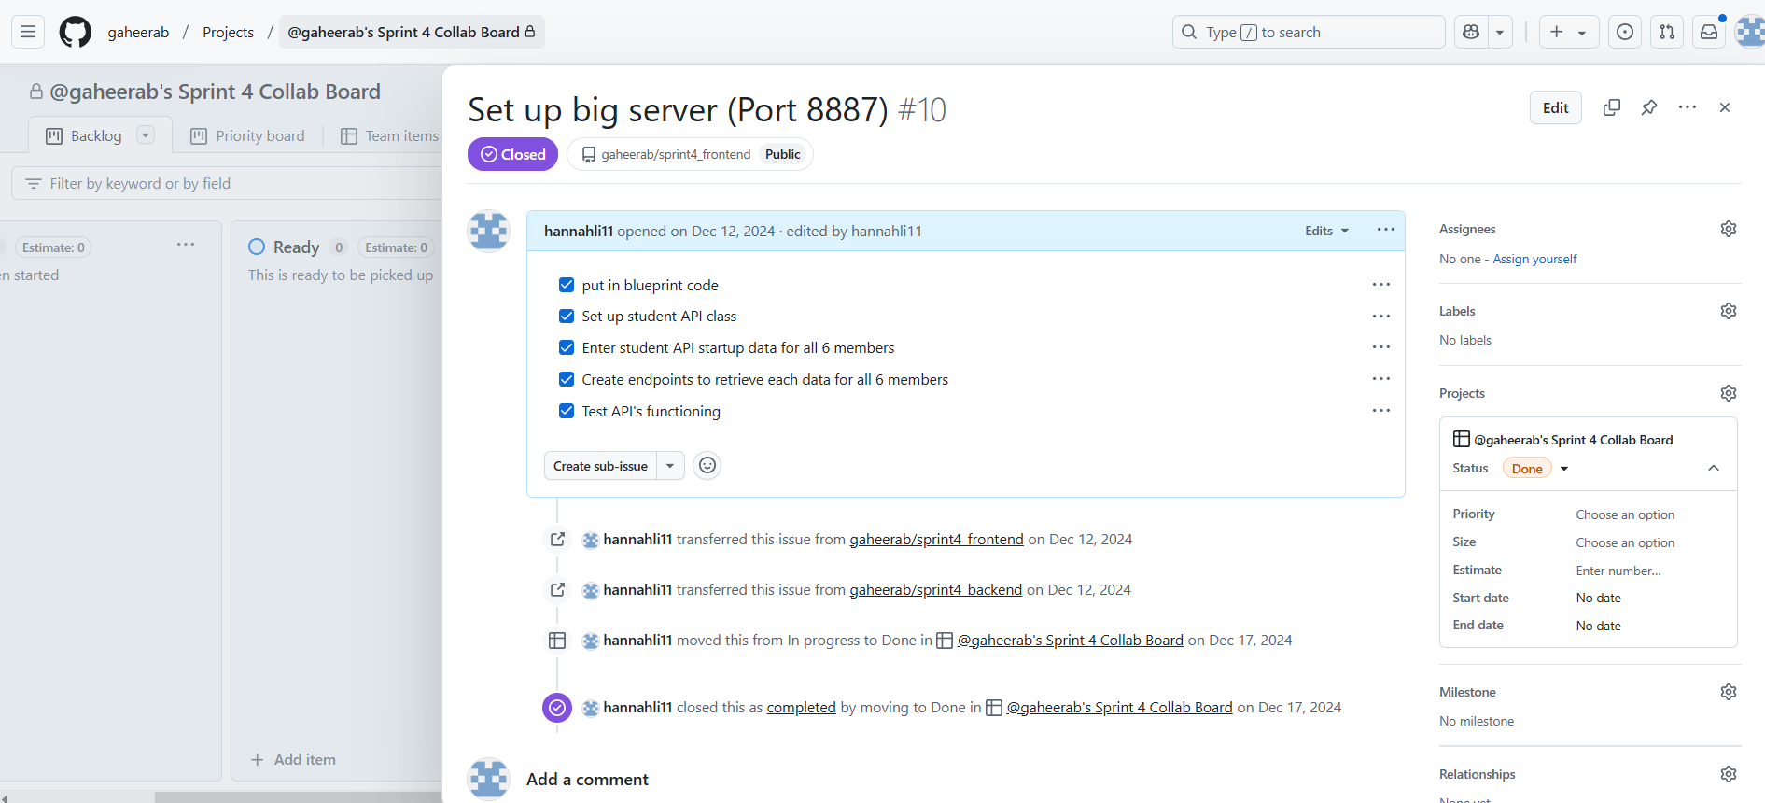Viewport: 1765px width, 803px height.
Task: Open Assignees settings gear
Action: (1729, 229)
